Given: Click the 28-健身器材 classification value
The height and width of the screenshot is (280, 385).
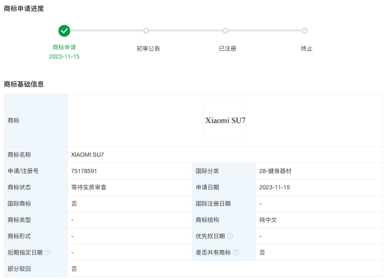Looking at the screenshot, I should click(275, 171).
